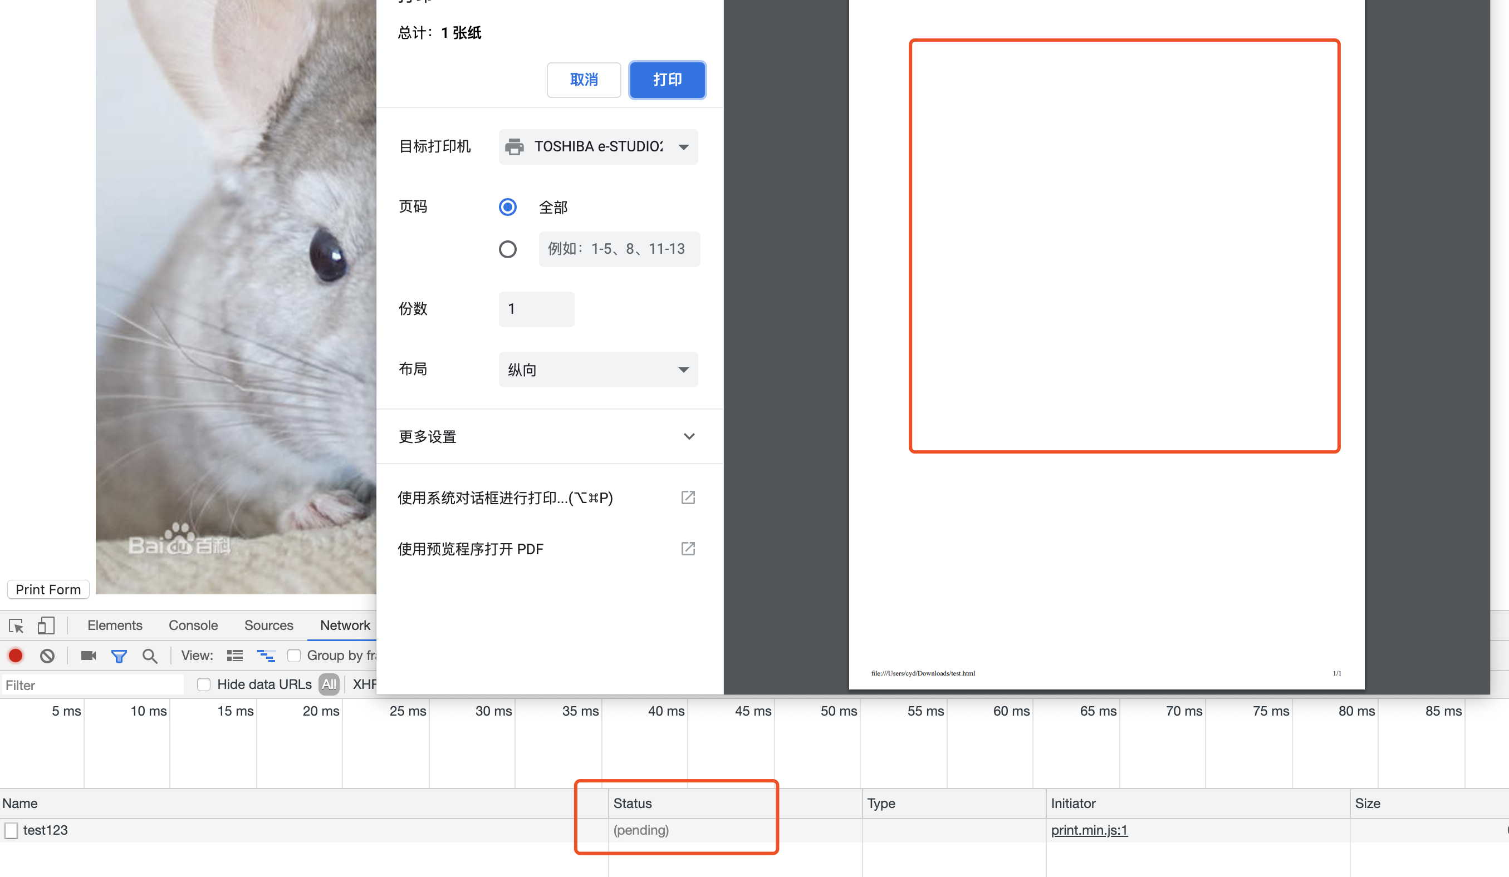Click the external link icon beside 使用预览程序打开 PDF
The width and height of the screenshot is (1509, 877).
click(x=688, y=549)
